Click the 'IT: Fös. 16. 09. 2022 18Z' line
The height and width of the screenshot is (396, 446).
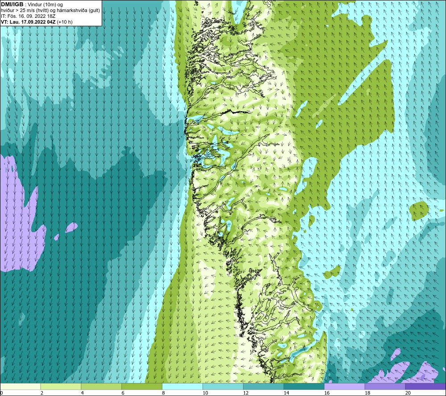tap(28, 16)
